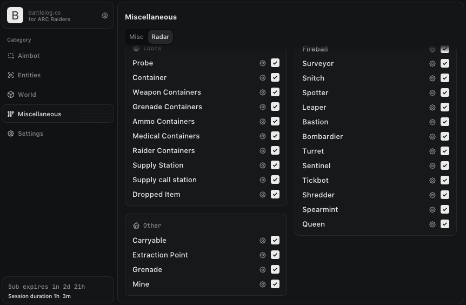Disable the Leaper checkbox

point(444,107)
